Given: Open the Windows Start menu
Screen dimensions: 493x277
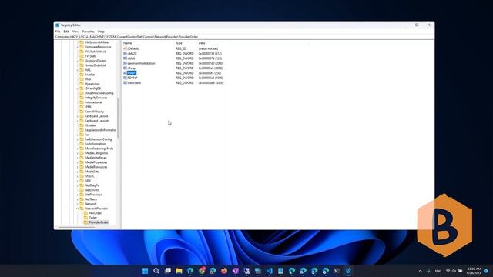Looking at the screenshot, I should click(145, 271).
